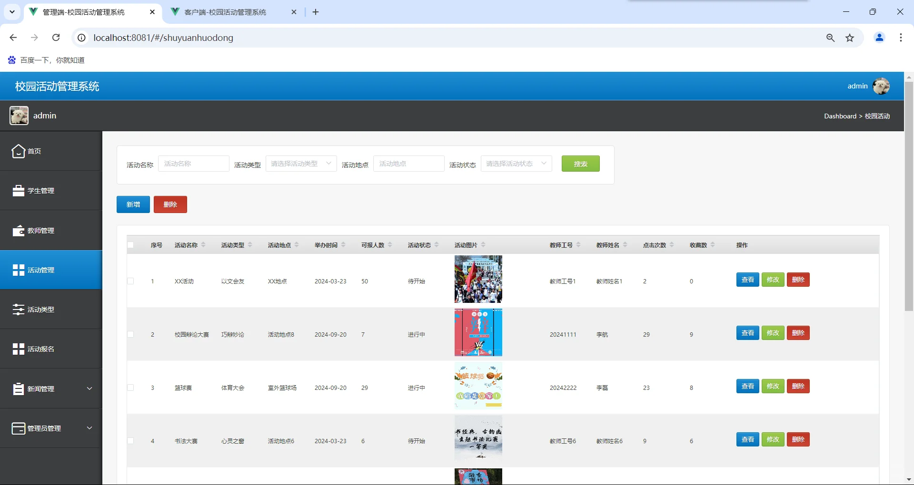Open the Chrome three-dot menu

pyautogui.click(x=901, y=38)
